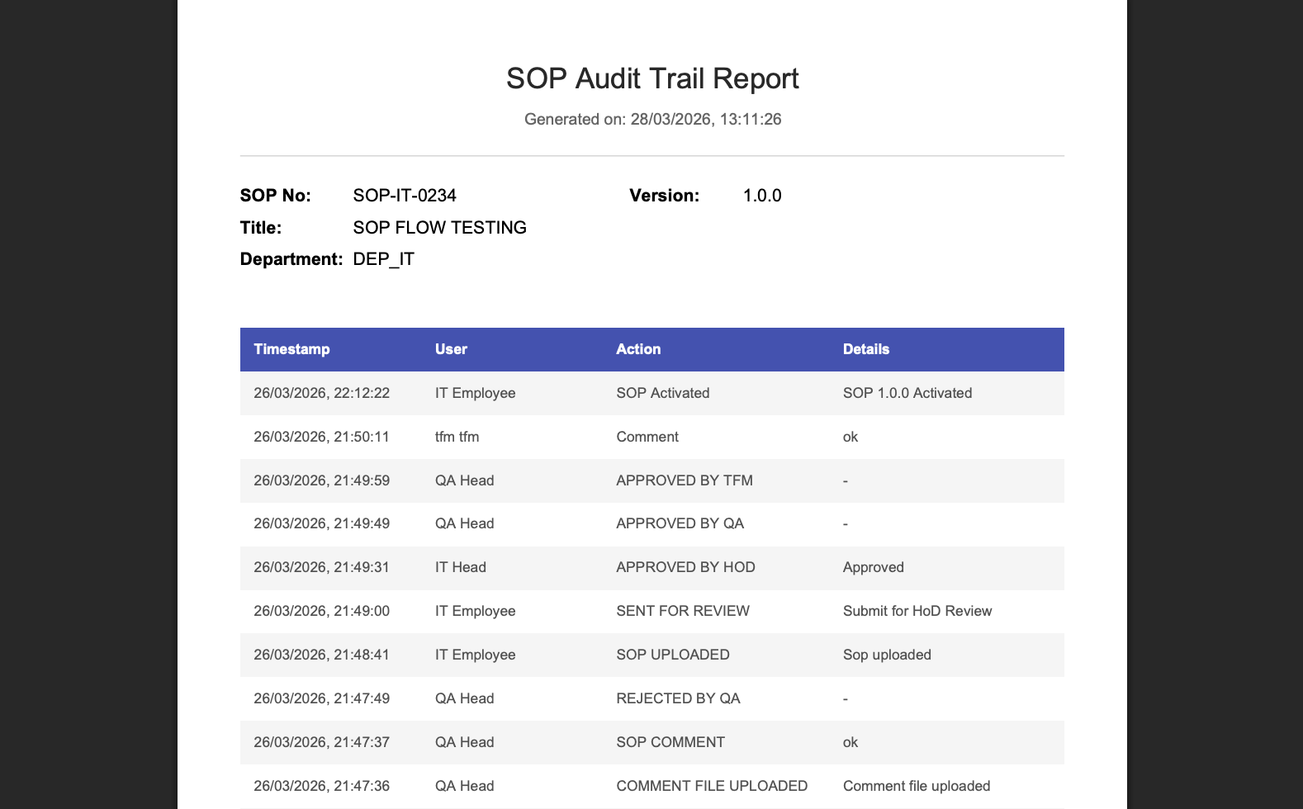Image resolution: width=1303 pixels, height=809 pixels.
Task: Select timestamp 26/03/2026, 21:48:41
Action: (x=321, y=655)
